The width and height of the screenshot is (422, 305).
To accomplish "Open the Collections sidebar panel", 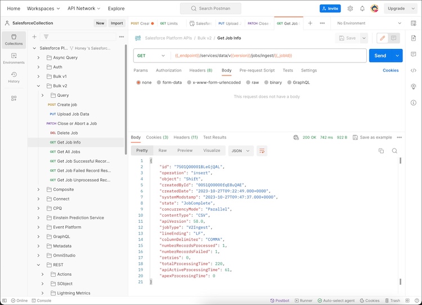I will 14,39.
